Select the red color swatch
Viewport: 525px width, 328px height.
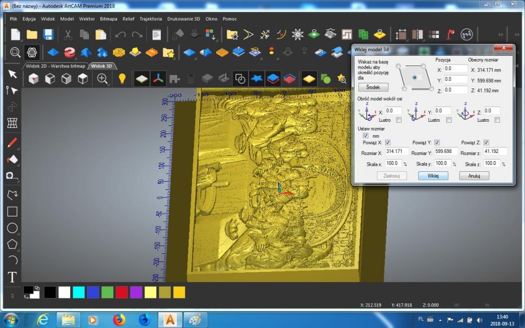tap(121, 293)
